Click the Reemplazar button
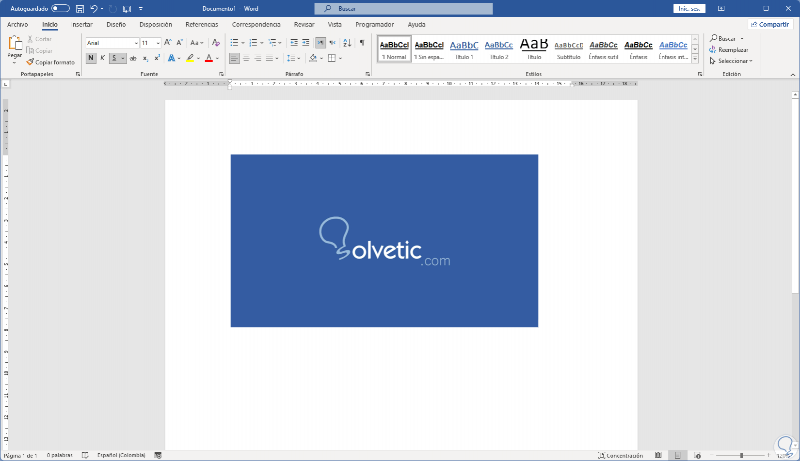This screenshot has height=461, width=800. 729,50
